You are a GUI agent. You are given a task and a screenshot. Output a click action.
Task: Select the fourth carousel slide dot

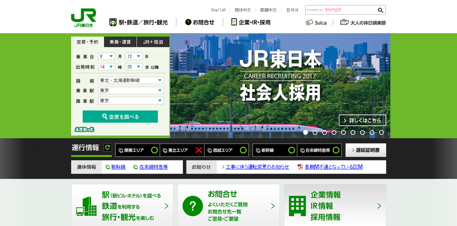(334, 132)
